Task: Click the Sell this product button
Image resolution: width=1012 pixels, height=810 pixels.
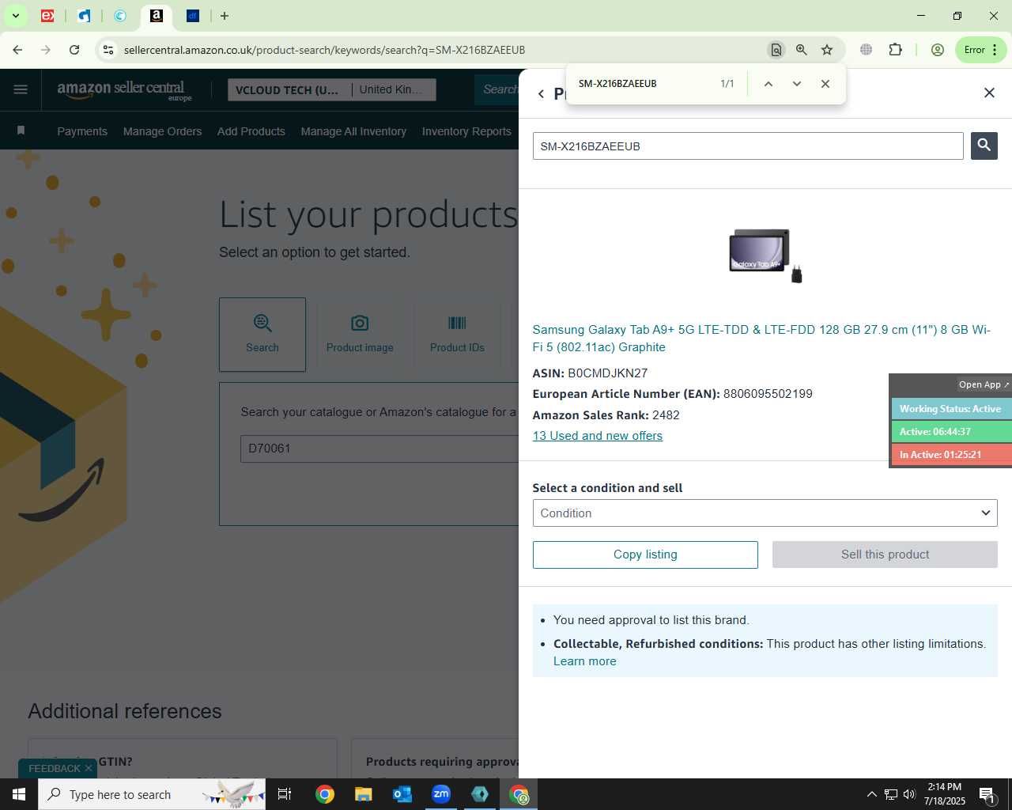Action: pos(885,555)
